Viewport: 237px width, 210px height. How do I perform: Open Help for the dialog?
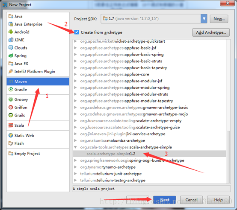[218, 200]
